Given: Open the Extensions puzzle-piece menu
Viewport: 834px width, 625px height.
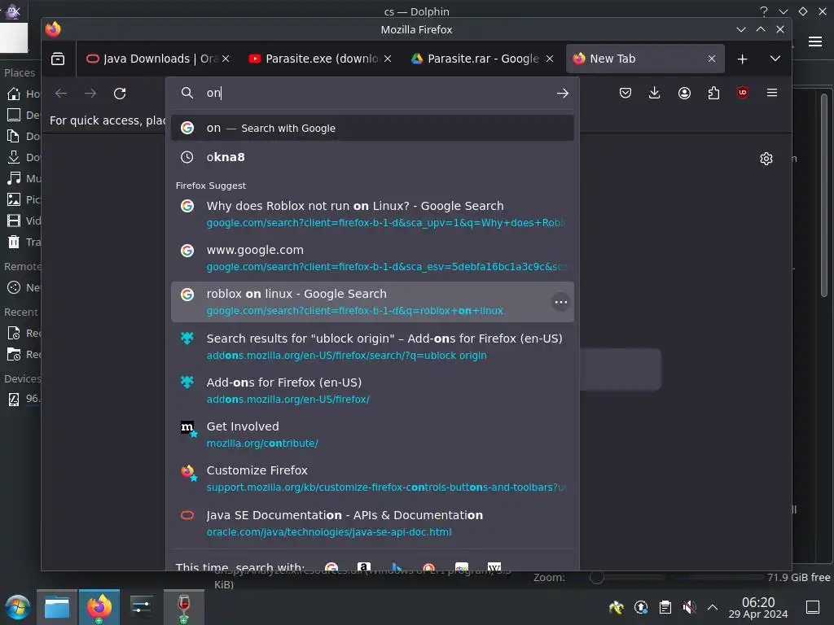Looking at the screenshot, I should tap(713, 93).
